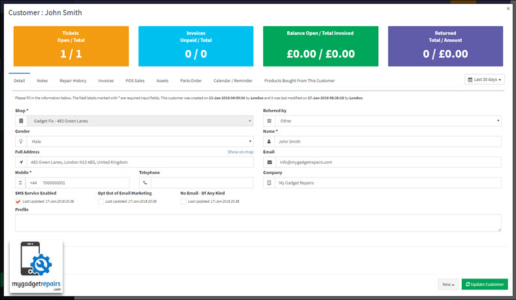The image size is (516, 300).
Task: Open the Repair History tab
Action: tap(73, 80)
